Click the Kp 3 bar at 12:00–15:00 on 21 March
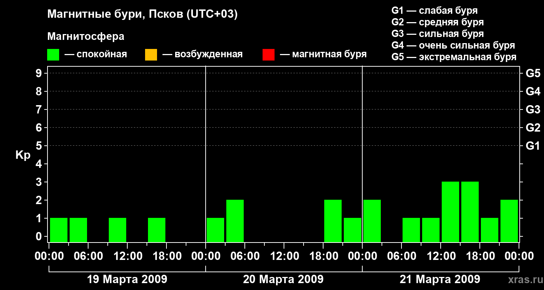The width and height of the screenshot is (544, 290). click(x=450, y=212)
